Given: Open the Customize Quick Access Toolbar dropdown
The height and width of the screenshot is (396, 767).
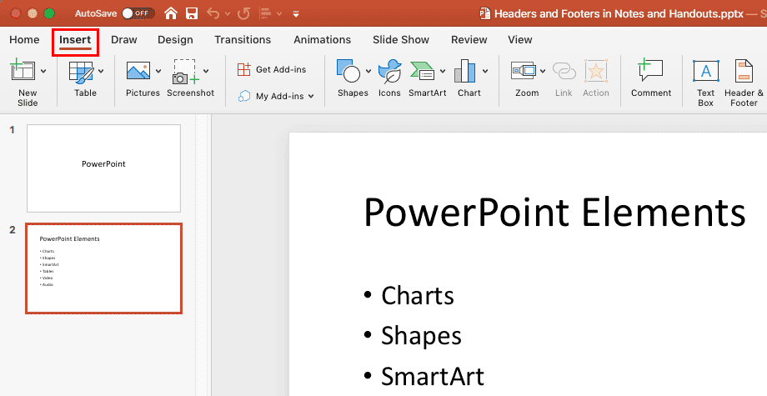Looking at the screenshot, I should click(x=296, y=13).
